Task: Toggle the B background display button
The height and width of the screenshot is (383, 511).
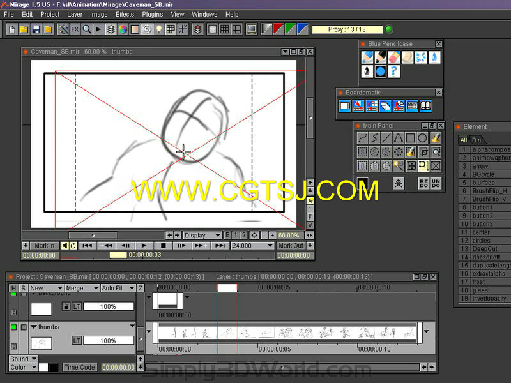Action: point(227,235)
